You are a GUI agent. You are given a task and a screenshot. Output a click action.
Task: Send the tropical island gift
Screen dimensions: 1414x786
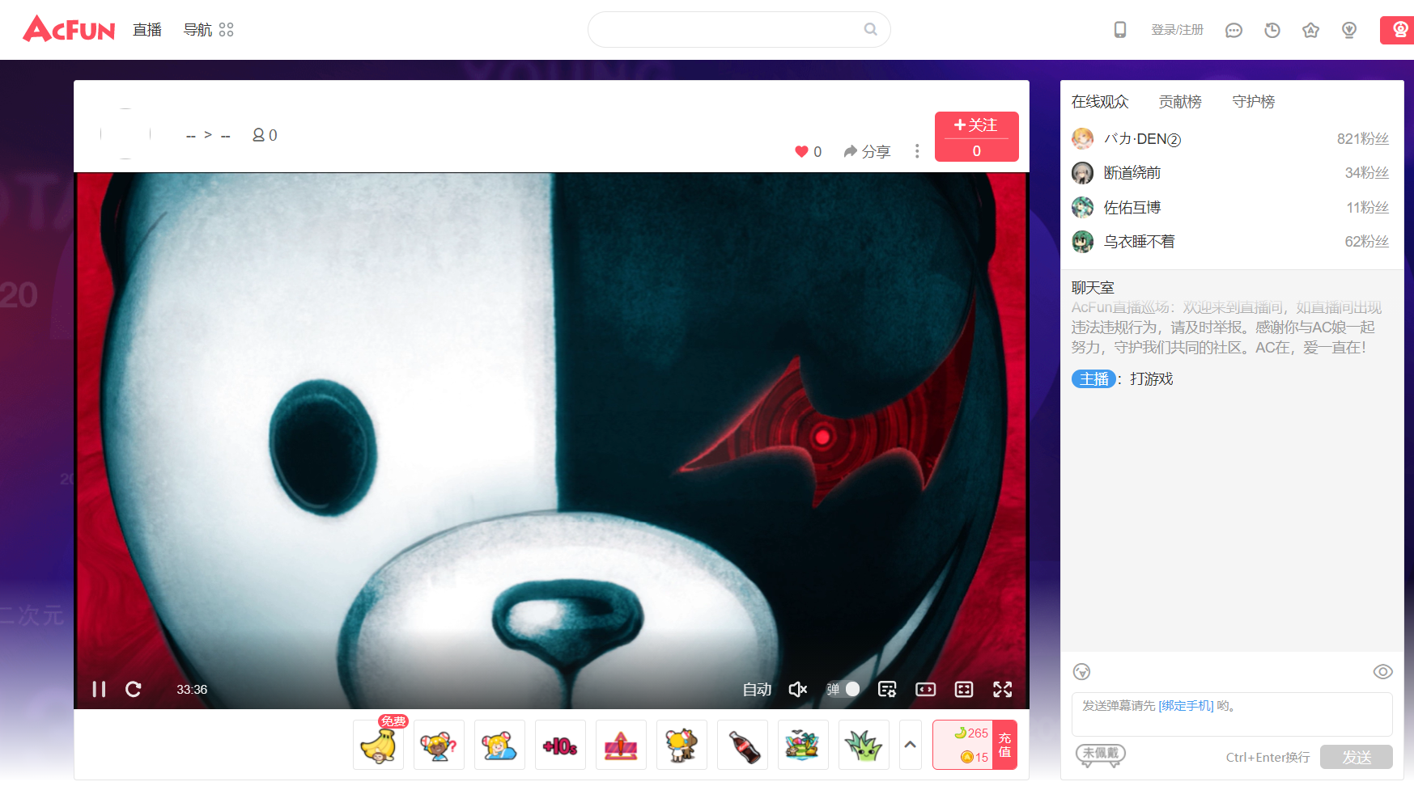click(x=803, y=744)
